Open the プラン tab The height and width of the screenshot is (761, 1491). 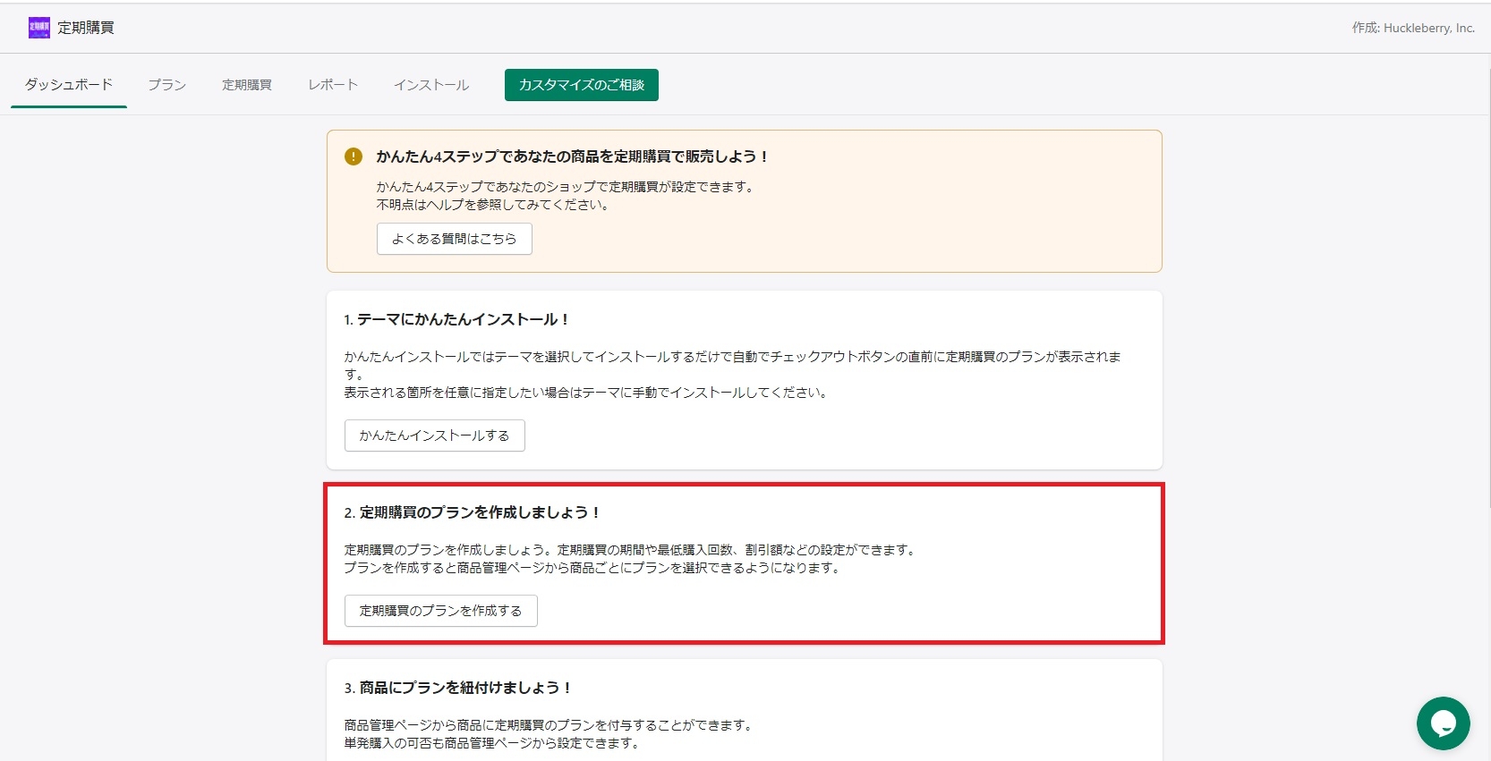point(167,85)
